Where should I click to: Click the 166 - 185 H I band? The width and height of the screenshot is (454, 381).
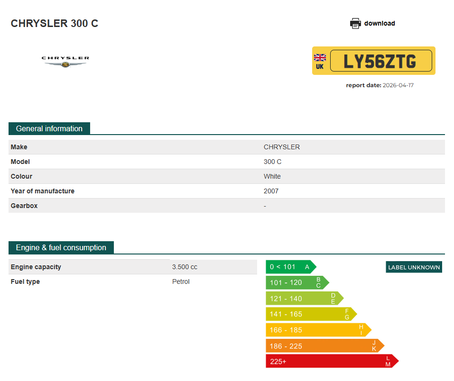[318, 330]
